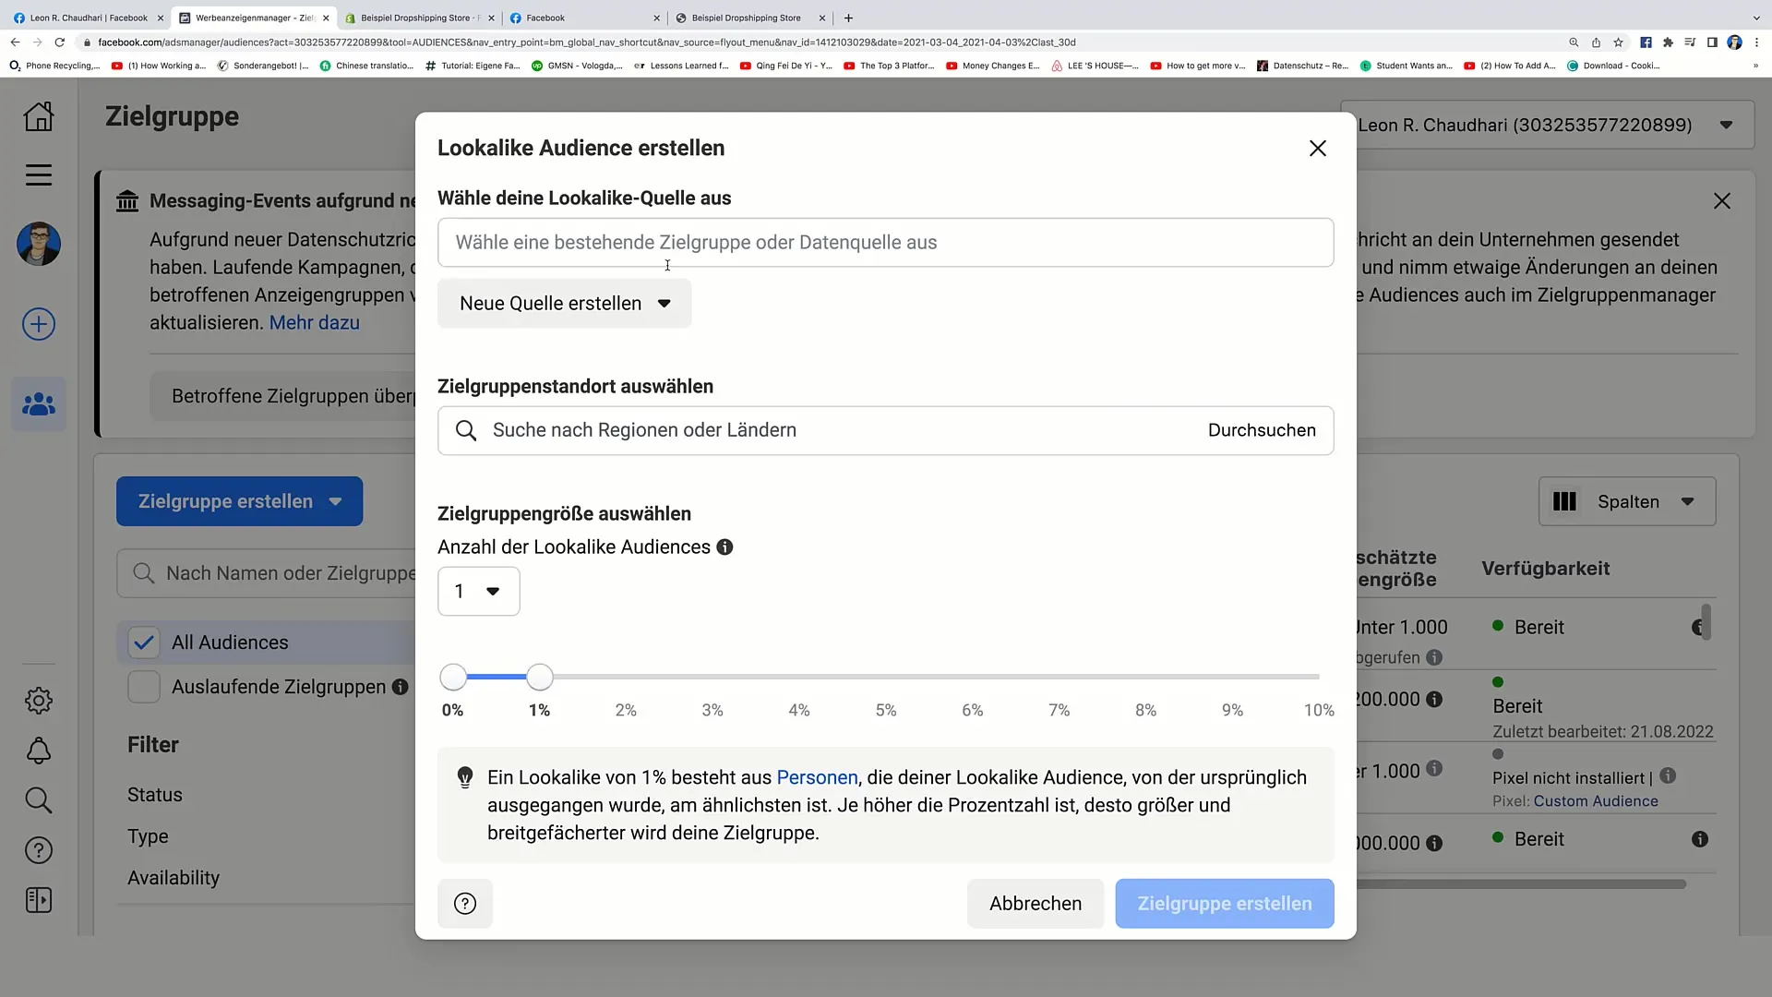Toggle the Auslaufende Zielgruppen checkbox

point(142,687)
